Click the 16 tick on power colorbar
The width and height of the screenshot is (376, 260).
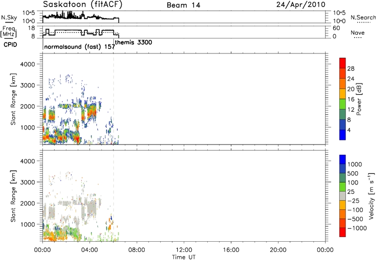point(351,99)
